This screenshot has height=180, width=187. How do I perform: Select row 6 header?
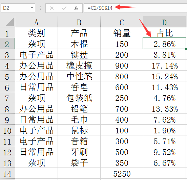tap(7, 87)
